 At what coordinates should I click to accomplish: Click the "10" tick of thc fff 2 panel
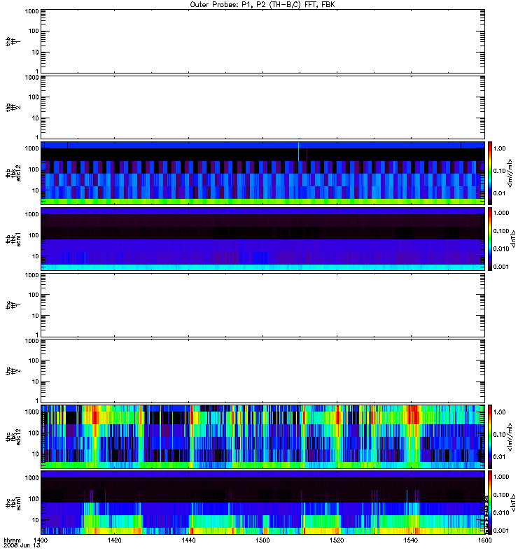tap(36, 381)
